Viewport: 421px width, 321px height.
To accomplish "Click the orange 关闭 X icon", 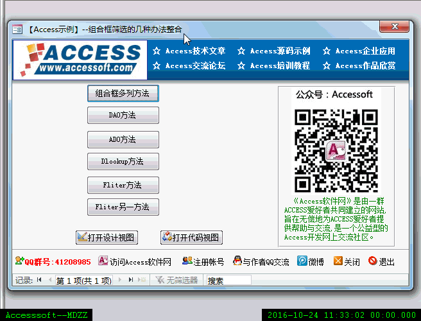I will 338,261.
